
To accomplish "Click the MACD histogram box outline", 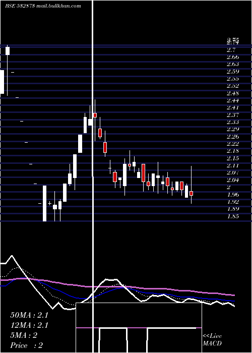I will point(139,328).
